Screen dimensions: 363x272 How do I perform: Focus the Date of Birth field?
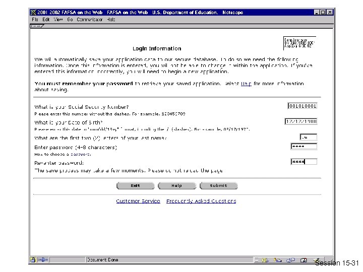pyautogui.click(x=301, y=121)
